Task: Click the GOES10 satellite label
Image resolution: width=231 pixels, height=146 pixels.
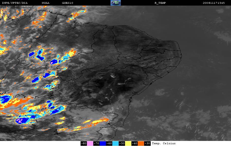Action: tap(68, 3)
